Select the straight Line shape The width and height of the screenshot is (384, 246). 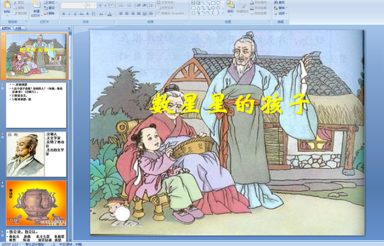(204, 3)
